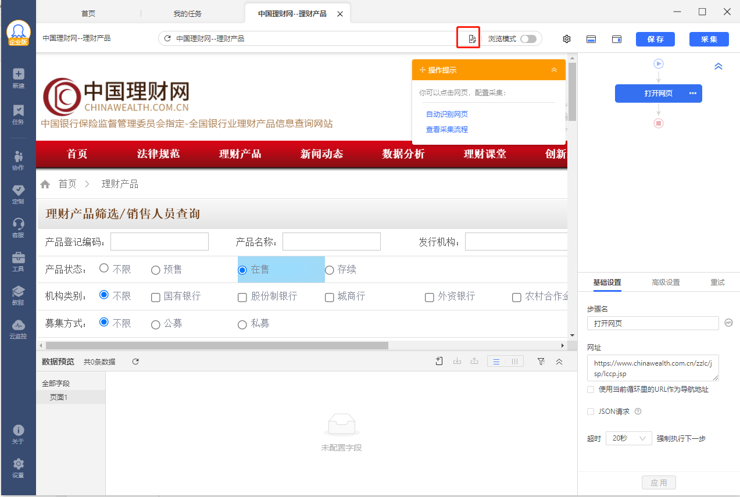Open the 云监控 cloud monitor sidebar icon

pos(18,329)
